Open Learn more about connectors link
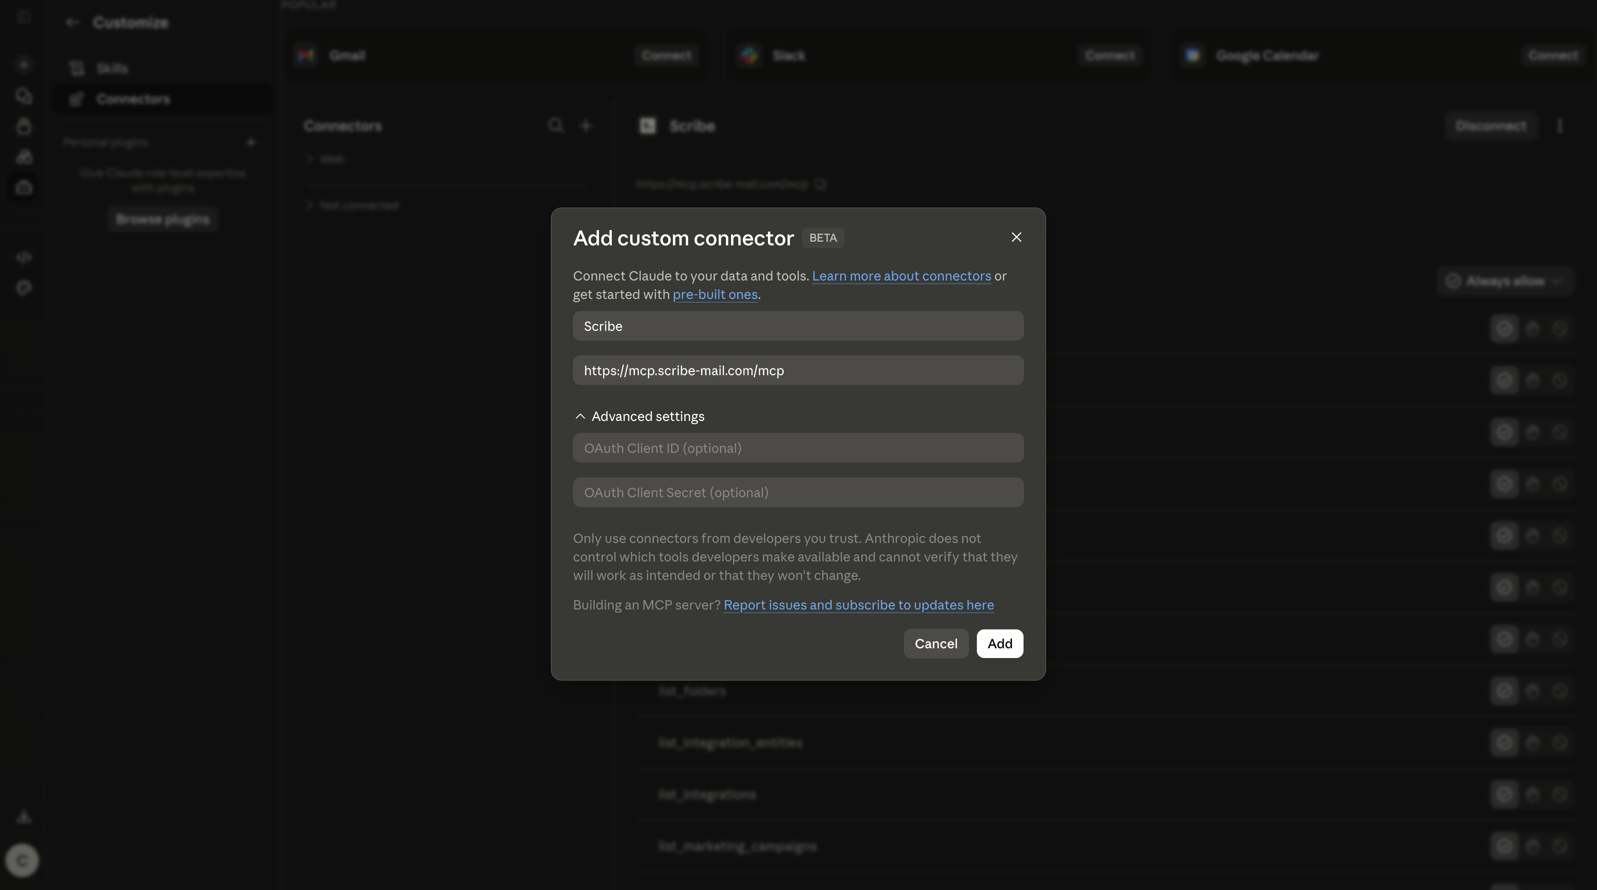Screen dimensions: 1597x890 tap(902, 276)
